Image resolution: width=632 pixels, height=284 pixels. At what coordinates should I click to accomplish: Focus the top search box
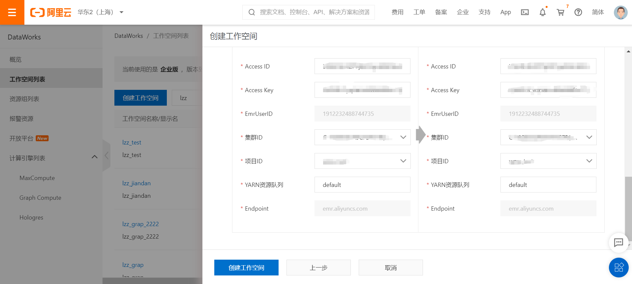309,12
